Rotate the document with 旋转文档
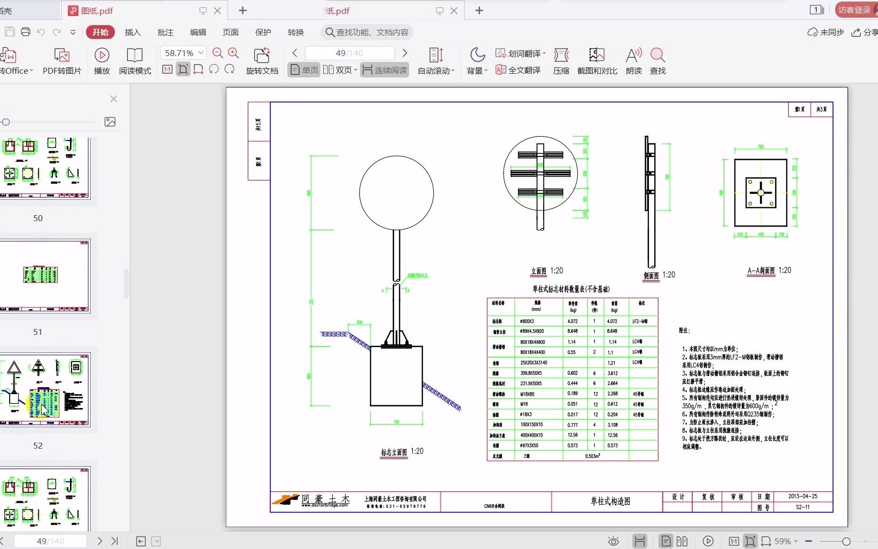The image size is (878, 549). 262,60
